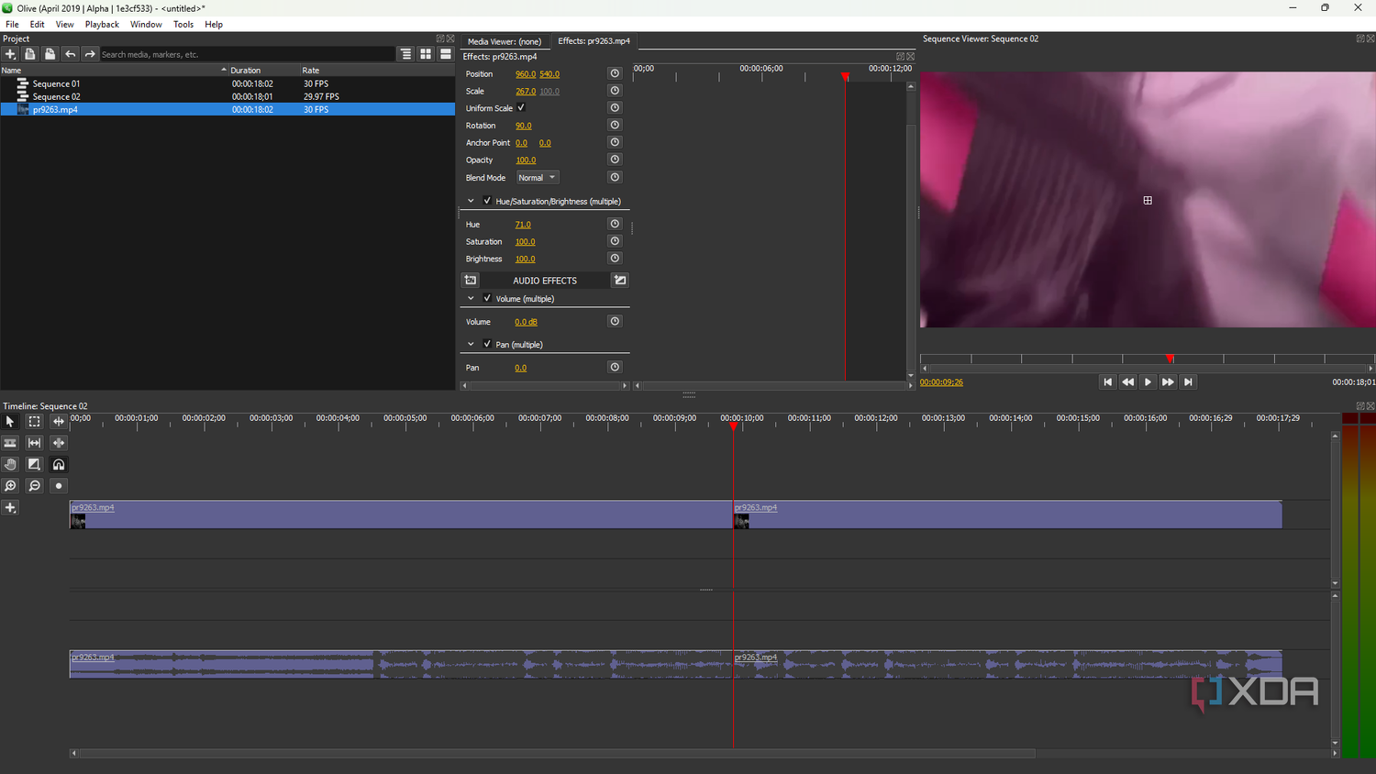1376x774 pixels.
Task: Click Undo arrow in Project panel
Action: tap(70, 54)
